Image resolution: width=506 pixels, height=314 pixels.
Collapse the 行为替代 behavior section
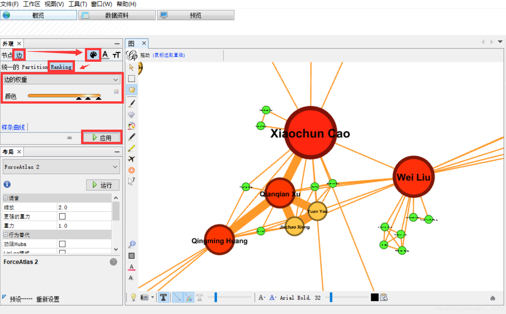(x=5, y=235)
